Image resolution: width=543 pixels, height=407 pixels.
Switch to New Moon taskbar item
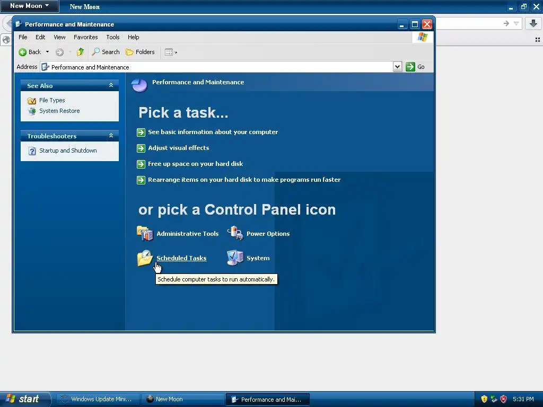pyautogui.click(x=182, y=399)
